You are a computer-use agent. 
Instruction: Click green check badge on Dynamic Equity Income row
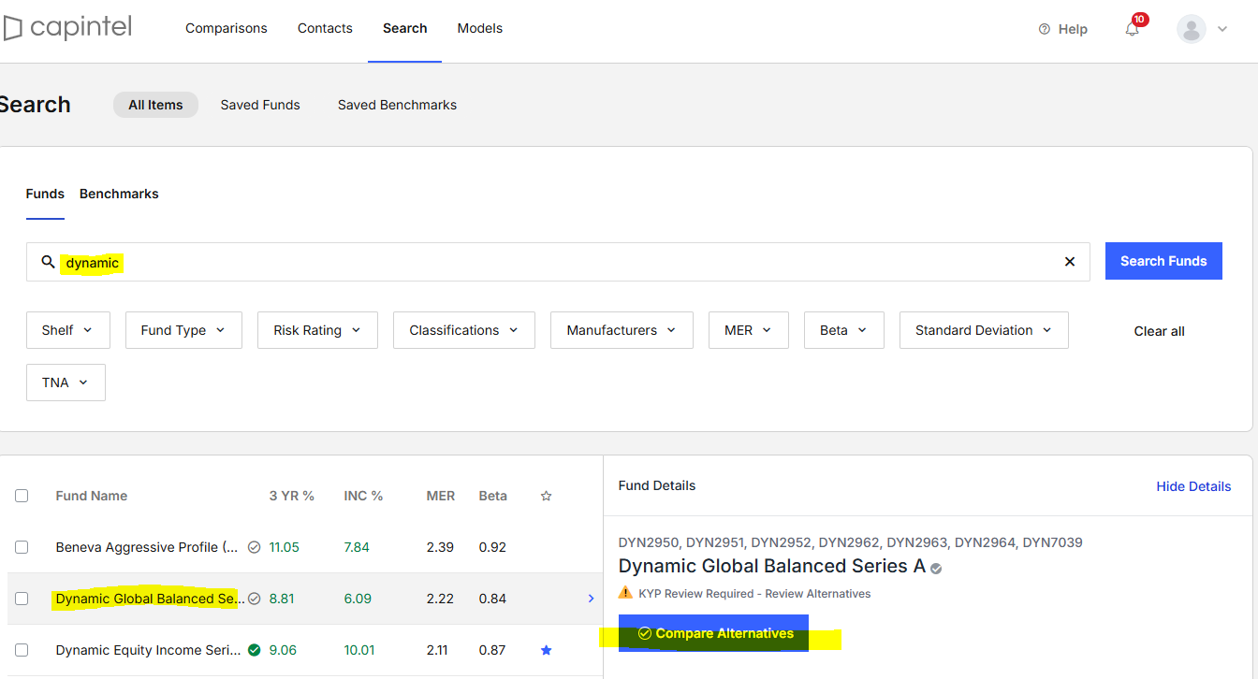[254, 650]
